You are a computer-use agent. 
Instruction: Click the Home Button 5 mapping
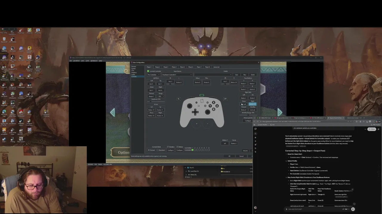click(x=233, y=143)
